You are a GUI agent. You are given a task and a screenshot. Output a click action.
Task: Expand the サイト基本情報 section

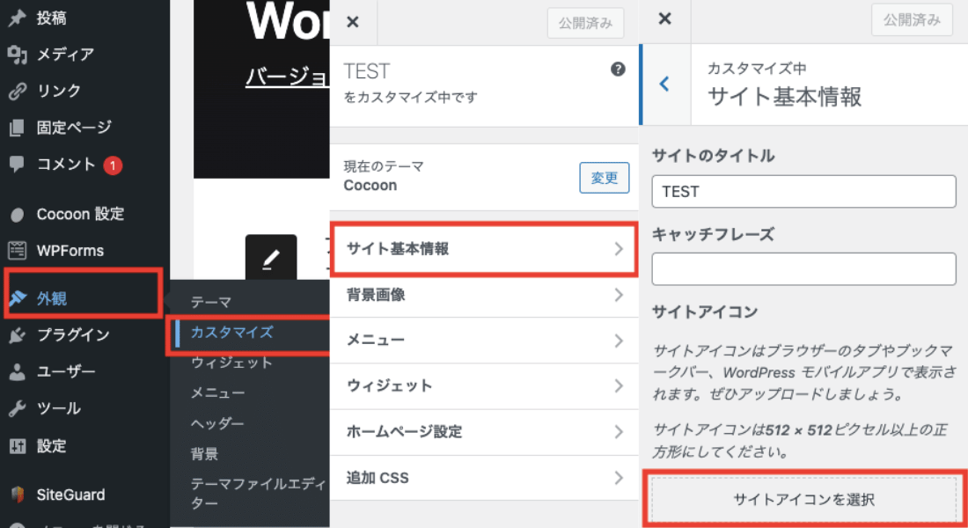pos(483,249)
